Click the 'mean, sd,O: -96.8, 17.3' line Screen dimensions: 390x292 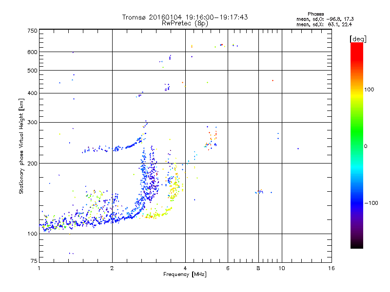325,19
